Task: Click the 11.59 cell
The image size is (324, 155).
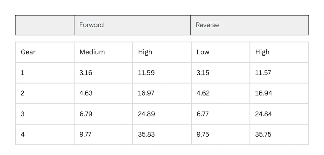Action: click(x=146, y=73)
